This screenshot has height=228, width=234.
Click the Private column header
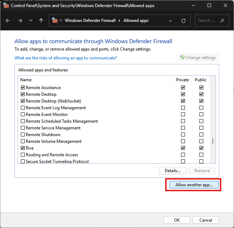tap(182, 80)
